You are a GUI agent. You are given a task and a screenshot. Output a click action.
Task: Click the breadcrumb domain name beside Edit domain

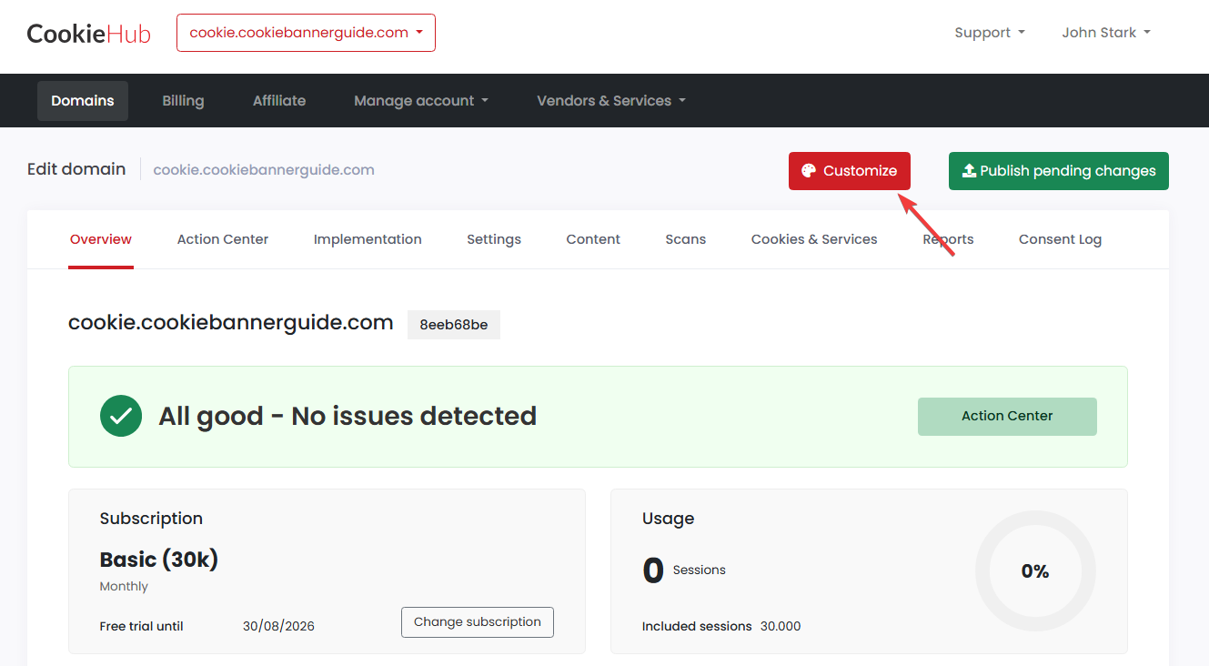point(264,170)
